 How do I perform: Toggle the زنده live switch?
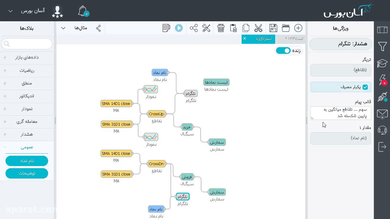click(283, 50)
